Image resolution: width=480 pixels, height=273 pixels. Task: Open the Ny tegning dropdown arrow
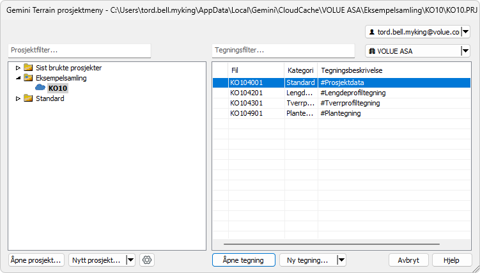341,260
